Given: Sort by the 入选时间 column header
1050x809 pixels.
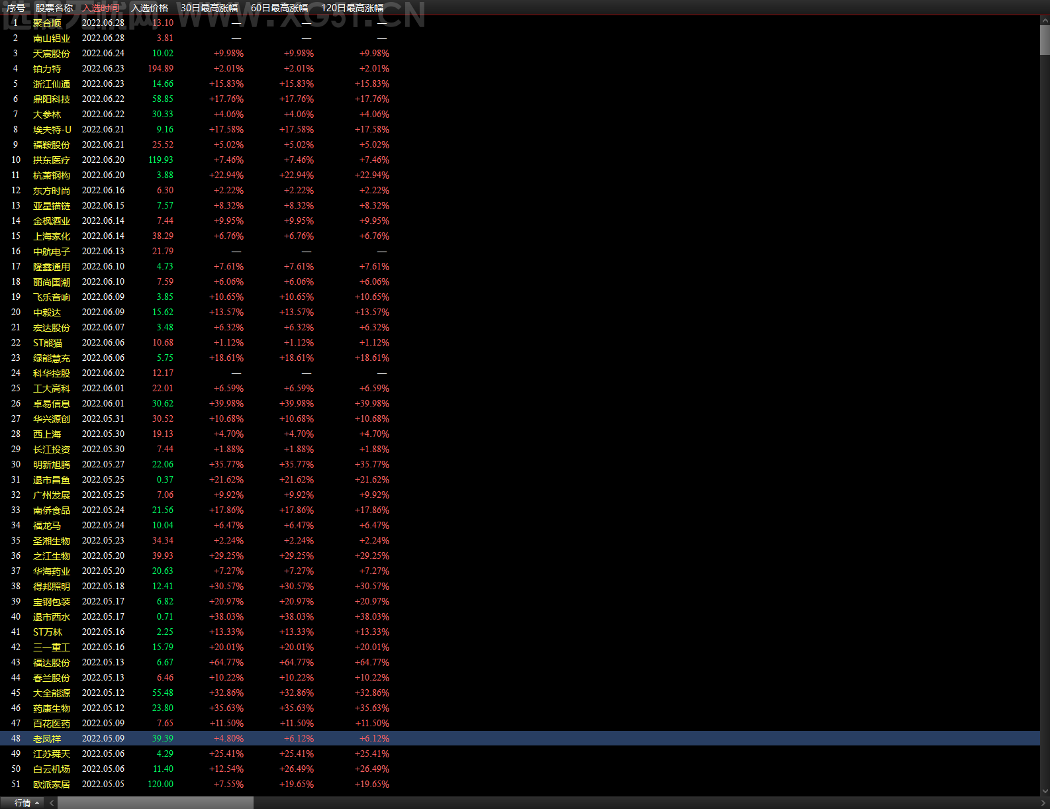Looking at the screenshot, I should coord(101,8).
